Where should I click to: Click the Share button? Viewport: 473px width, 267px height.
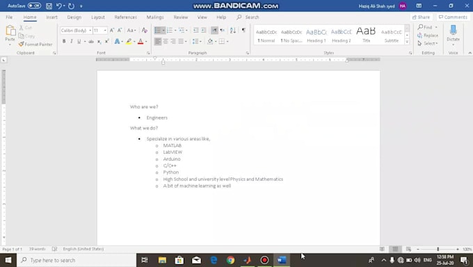pos(421,17)
